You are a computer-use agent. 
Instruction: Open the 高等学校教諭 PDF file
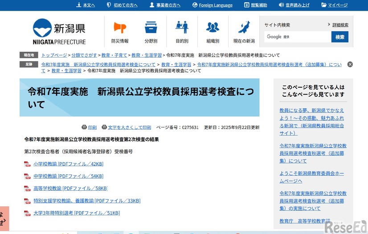tap(70, 189)
